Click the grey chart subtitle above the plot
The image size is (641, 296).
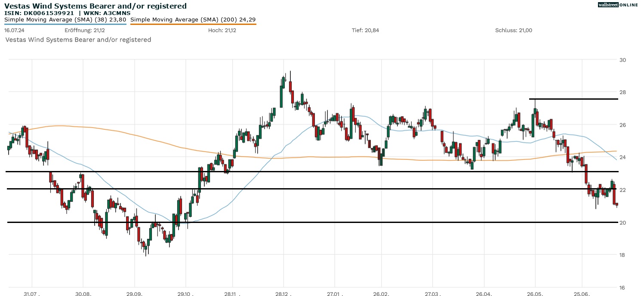point(78,40)
